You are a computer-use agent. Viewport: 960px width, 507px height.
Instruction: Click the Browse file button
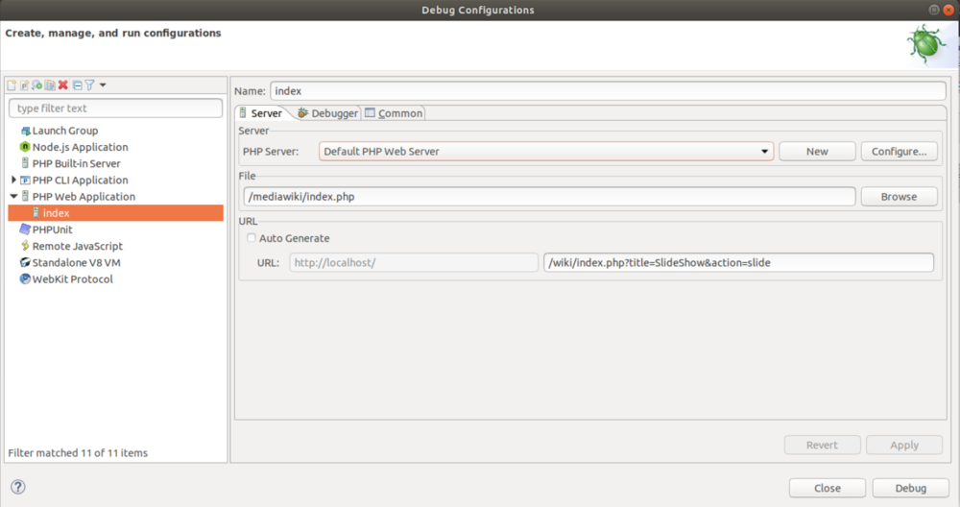click(899, 197)
